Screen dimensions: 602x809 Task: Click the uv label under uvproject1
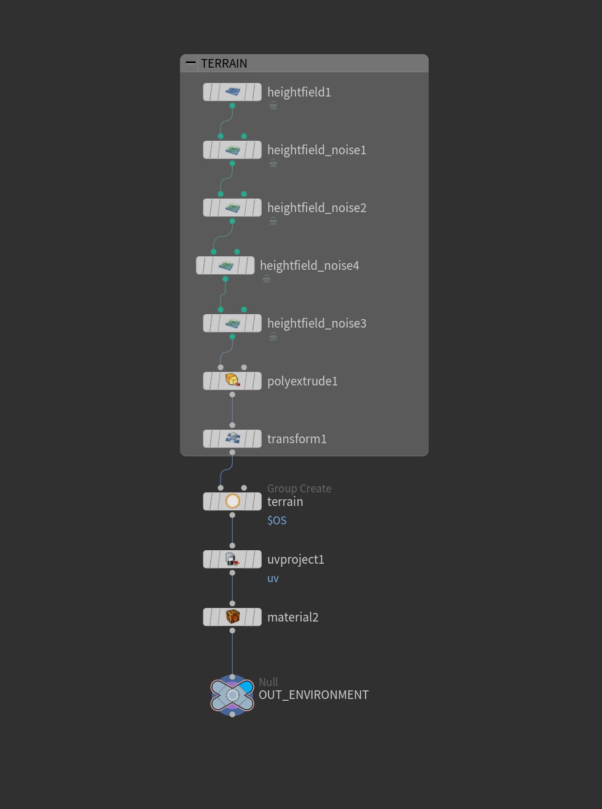(x=273, y=578)
